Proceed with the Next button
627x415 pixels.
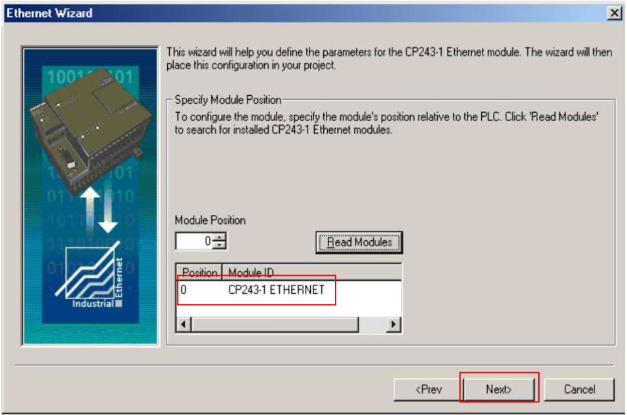[499, 389]
